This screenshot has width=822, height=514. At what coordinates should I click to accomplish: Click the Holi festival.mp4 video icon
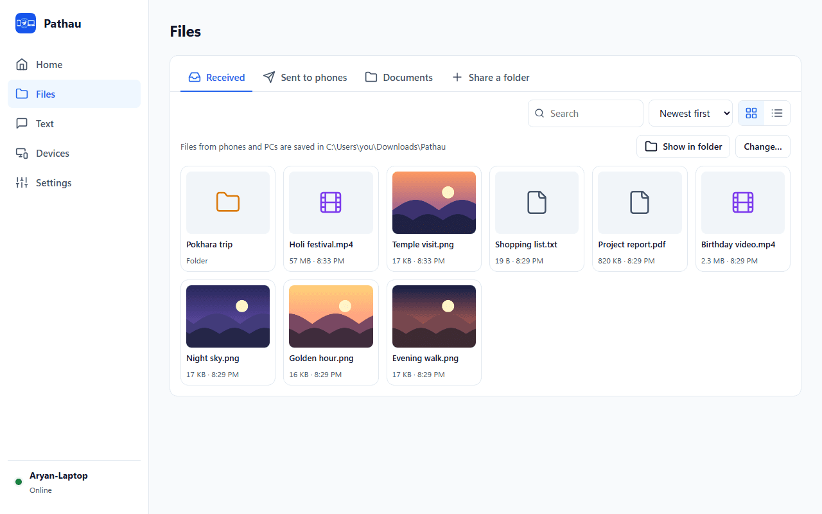tap(331, 202)
